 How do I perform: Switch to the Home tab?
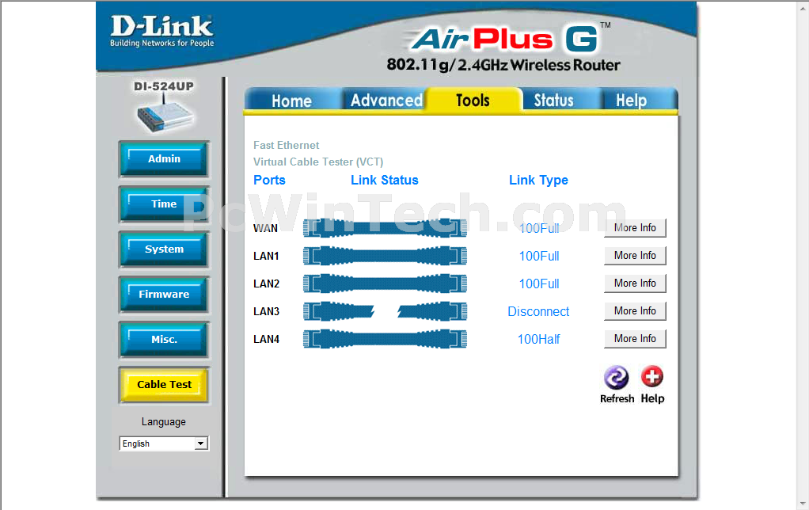[292, 100]
